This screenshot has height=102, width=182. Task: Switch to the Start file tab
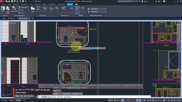4,18
